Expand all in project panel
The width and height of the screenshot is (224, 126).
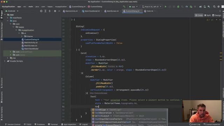click(x=45, y=11)
